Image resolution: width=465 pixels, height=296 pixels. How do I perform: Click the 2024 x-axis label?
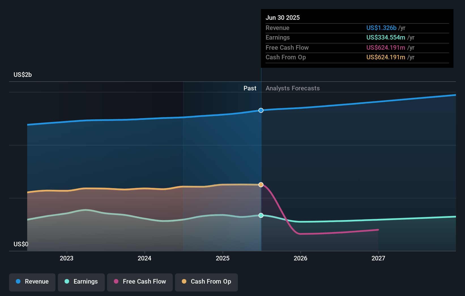click(144, 258)
